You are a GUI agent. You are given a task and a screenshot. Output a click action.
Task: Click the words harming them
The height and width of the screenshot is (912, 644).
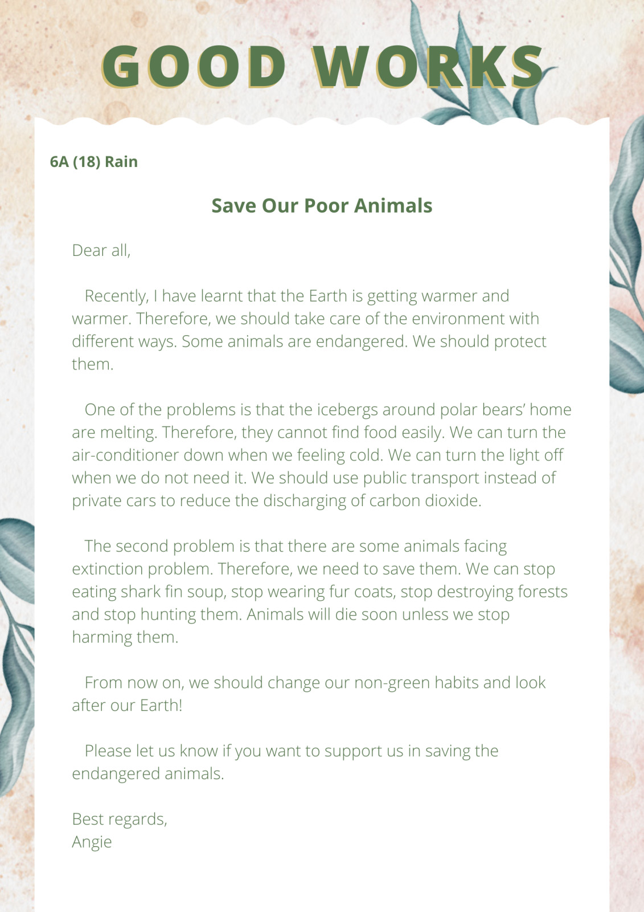[x=125, y=637]
